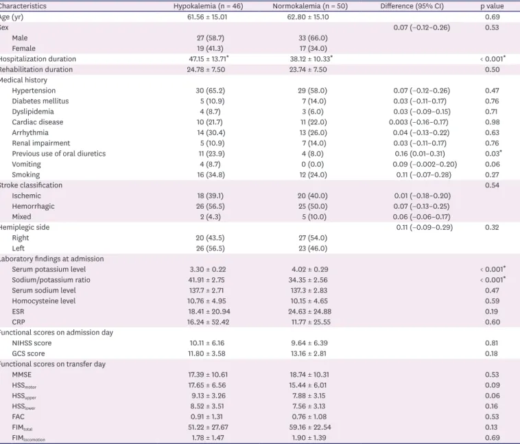Click the difference '0.11 (−0.09–0.29)'

(x=425, y=227)
